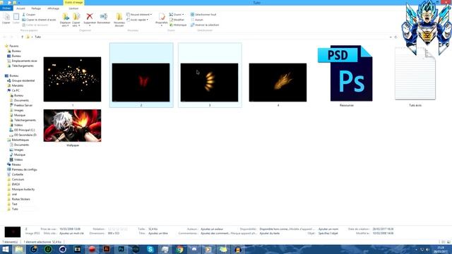
Task: Select Bibliothèques in the navigation tree
Action: pyautogui.click(x=18, y=140)
